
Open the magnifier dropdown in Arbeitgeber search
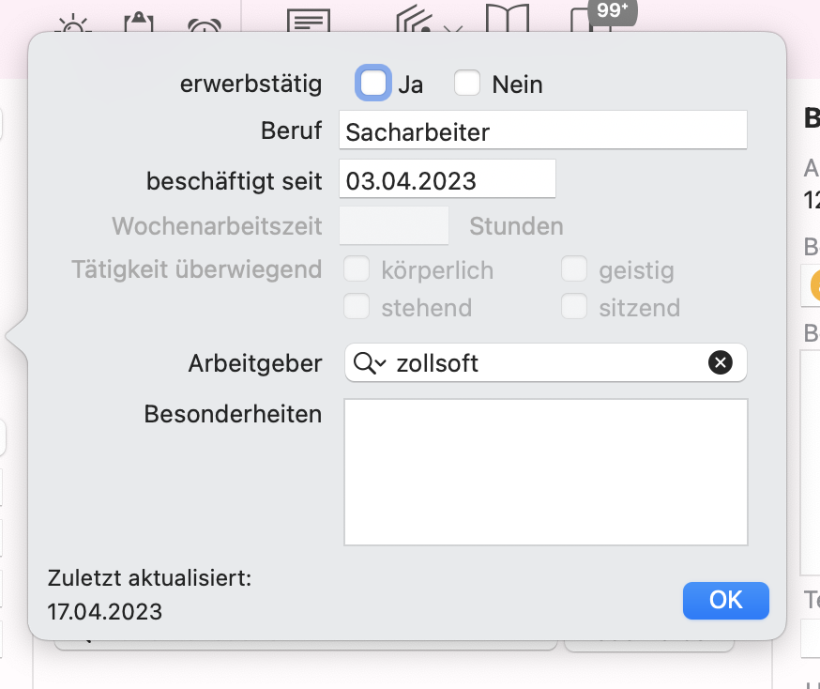pos(370,362)
